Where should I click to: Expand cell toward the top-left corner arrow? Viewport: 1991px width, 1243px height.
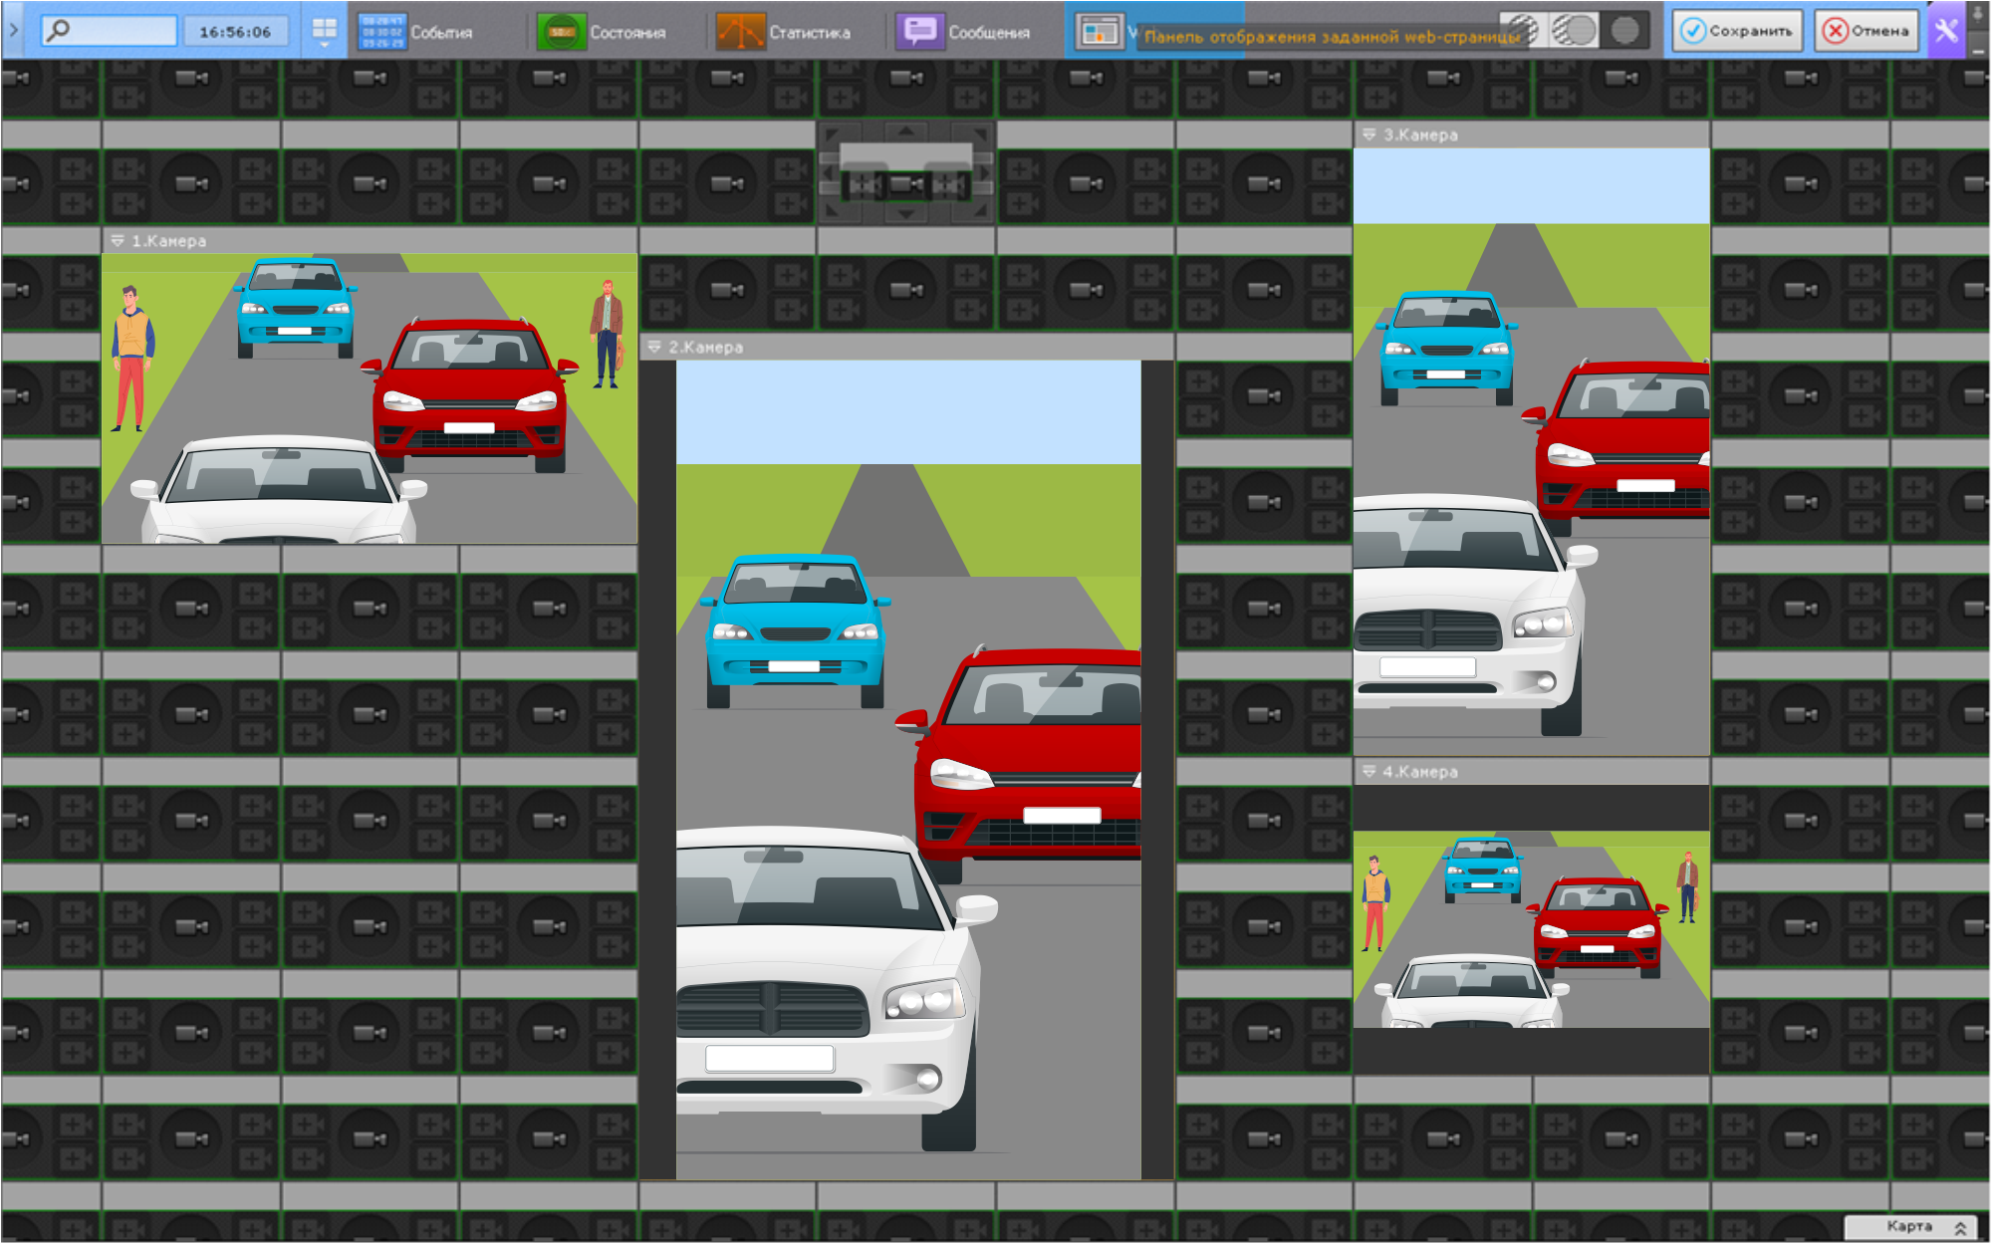click(832, 133)
